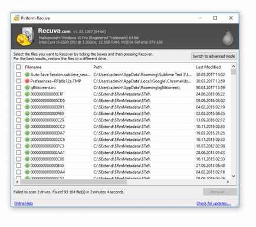Click the horizontal scroll right arrow
The width and height of the screenshot is (256, 227).
click(x=228, y=182)
